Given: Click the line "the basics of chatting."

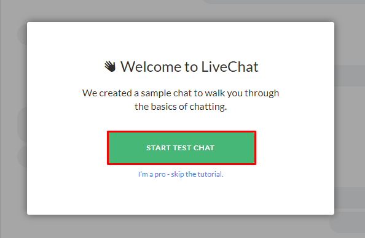Looking at the screenshot, I should pos(181,107).
